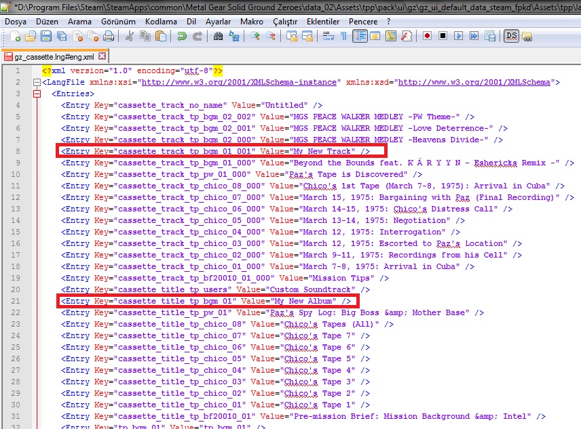The height and width of the screenshot is (429, 581).
Task: Open Replace dialog from the toolbar
Action: tap(233, 36)
